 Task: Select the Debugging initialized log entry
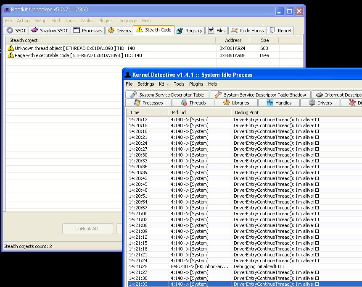(x=256, y=266)
